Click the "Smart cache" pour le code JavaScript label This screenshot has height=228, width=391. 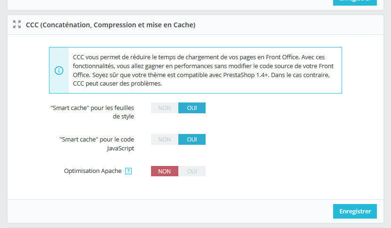96,143
